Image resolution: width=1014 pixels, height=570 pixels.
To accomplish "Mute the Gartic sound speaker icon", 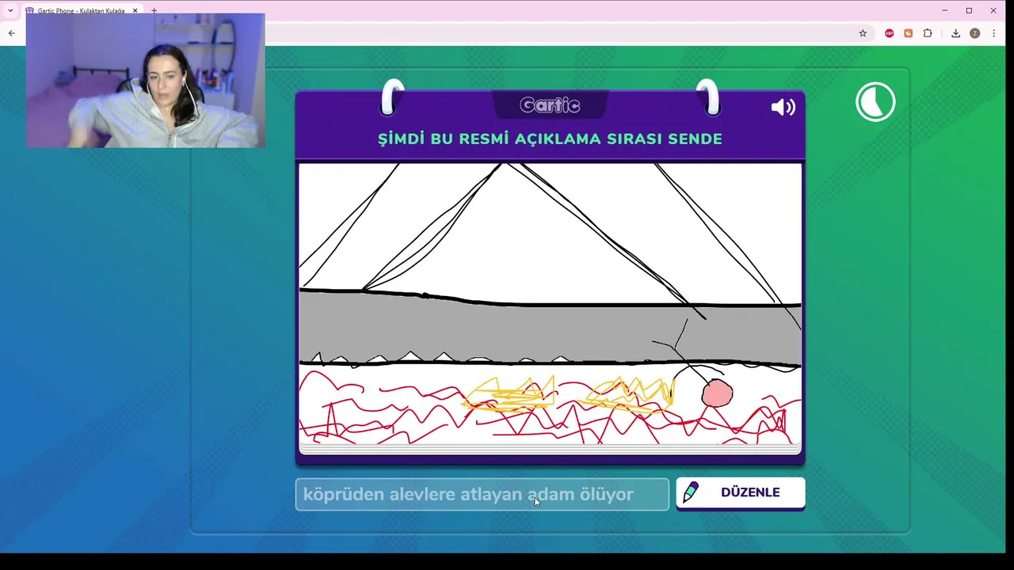I will pyautogui.click(x=783, y=107).
